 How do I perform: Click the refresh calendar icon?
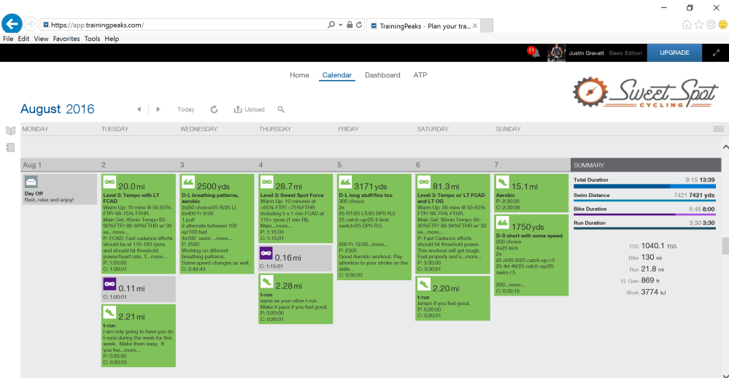pyautogui.click(x=214, y=109)
